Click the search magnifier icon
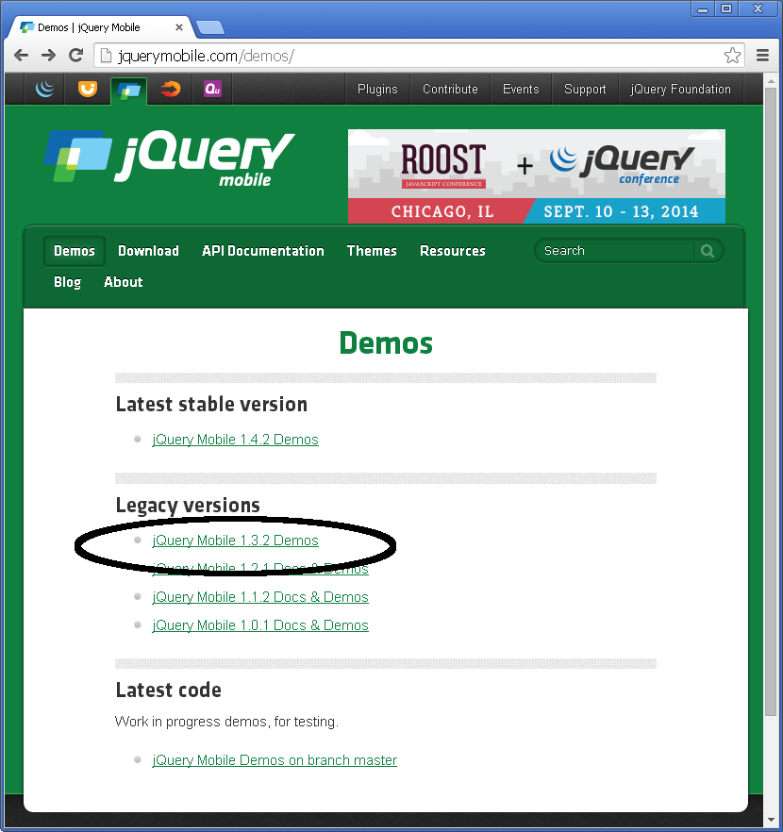The image size is (783, 832). tap(708, 251)
